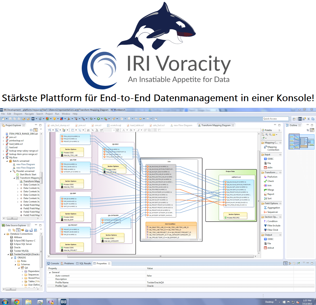This screenshot has height=305, width=316.
Task: Collapse the Schemas tree node
Action: tap(15, 264)
